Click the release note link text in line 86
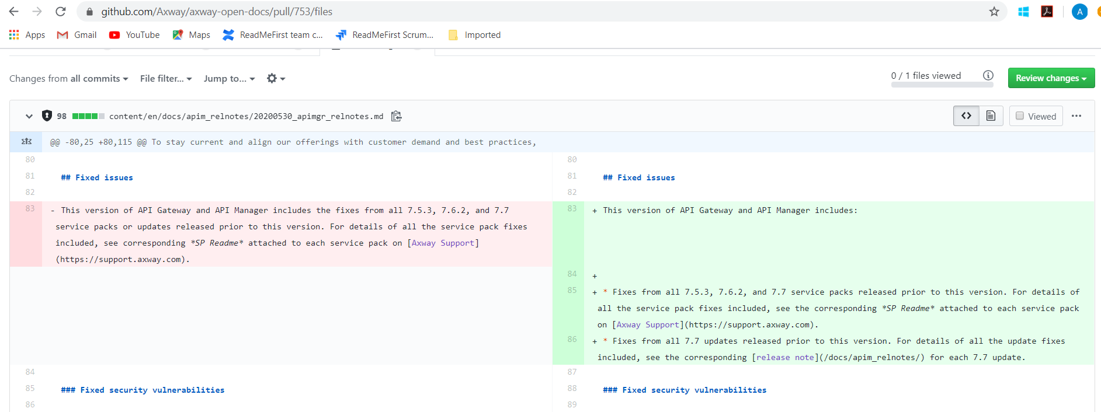Viewport: 1101px width, 412px height. (x=785, y=357)
